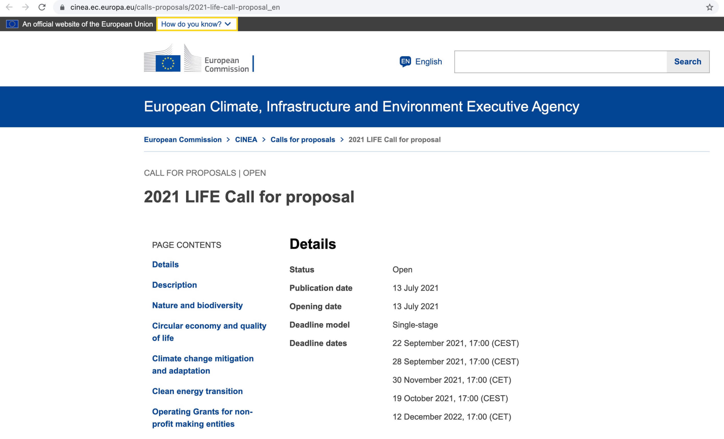Click the 'PAGE CONTENTS' heading
Screen dimensions: 724x439
pyautogui.click(x=187, y=245)
